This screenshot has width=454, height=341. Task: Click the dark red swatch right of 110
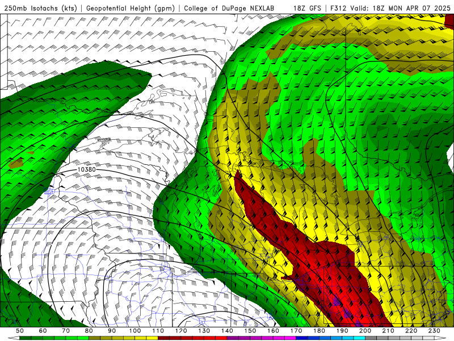click(x=164, y=338)
